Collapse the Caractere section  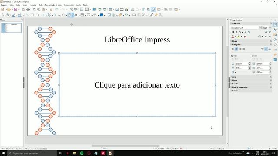pos(231,23)
